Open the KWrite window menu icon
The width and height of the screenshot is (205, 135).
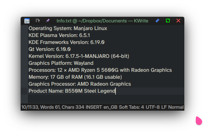[x=27, y=21]
